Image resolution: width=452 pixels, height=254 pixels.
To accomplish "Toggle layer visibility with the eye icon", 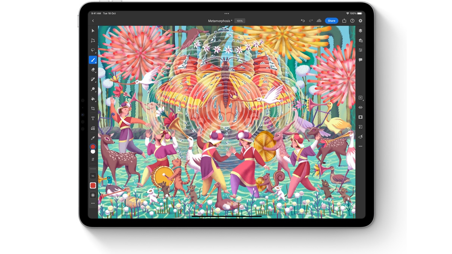I will 360,108.
